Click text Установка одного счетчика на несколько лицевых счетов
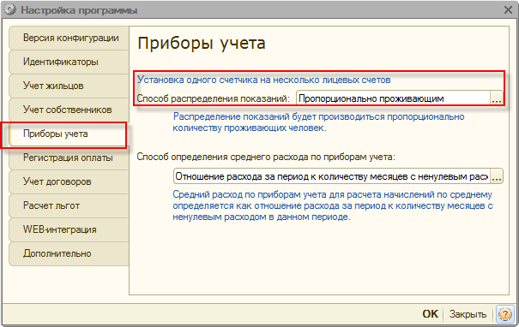 (264, 80)
